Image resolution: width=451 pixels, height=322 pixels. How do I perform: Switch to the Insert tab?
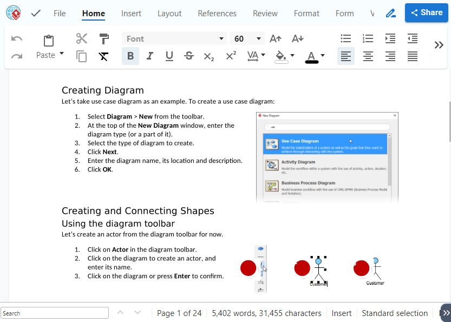tap(131, 13)
